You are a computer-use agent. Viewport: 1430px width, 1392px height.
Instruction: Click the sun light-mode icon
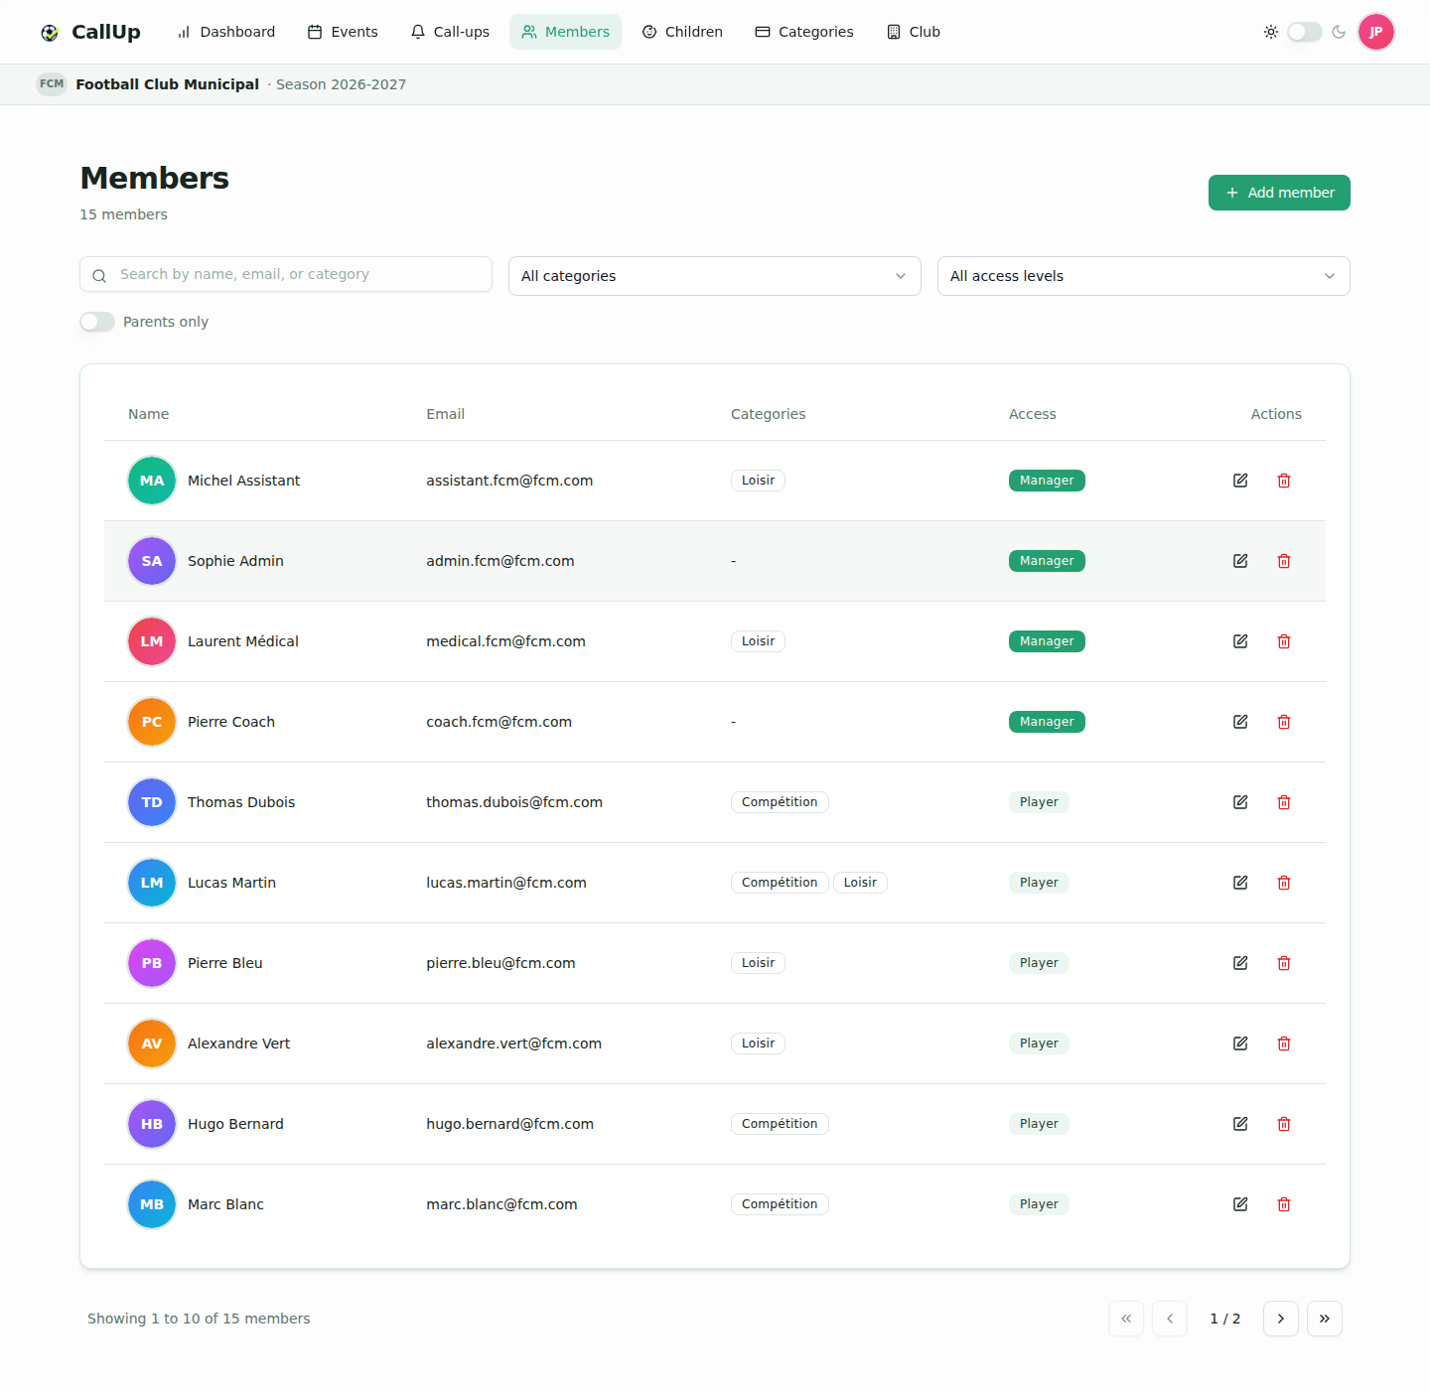click(x=1271, y=32)
